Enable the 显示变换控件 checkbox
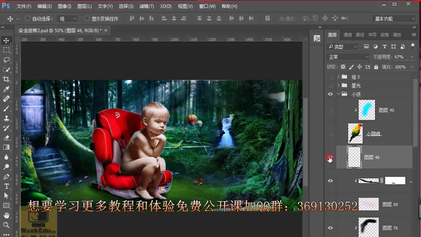This screenshot has height=237, width=421. (x=86, y=18)
